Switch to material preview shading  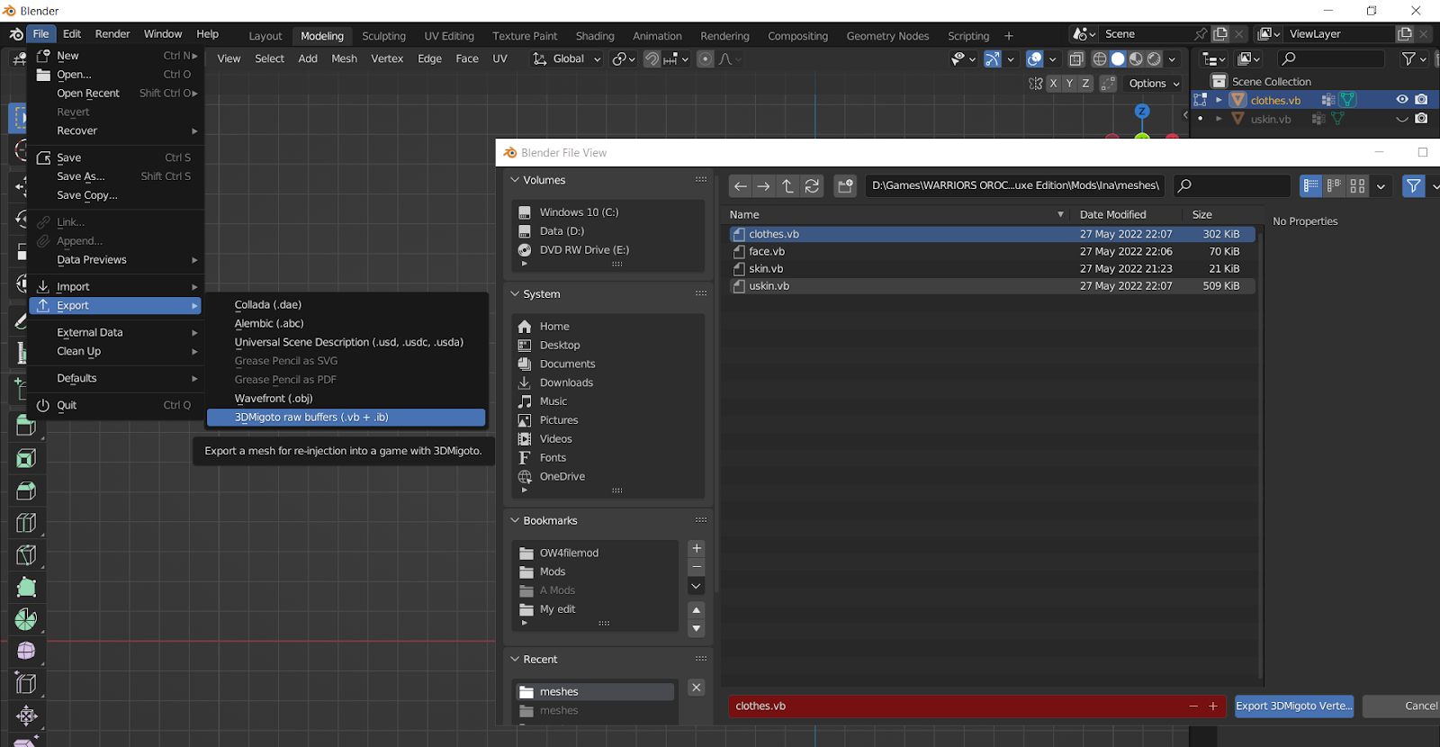coord(1136,59)
